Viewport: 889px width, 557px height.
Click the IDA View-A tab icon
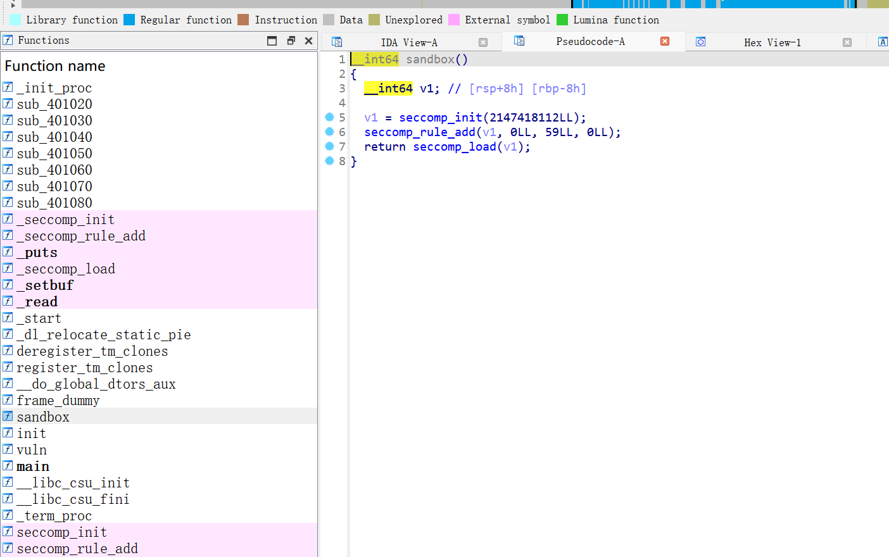click(337, 42)
